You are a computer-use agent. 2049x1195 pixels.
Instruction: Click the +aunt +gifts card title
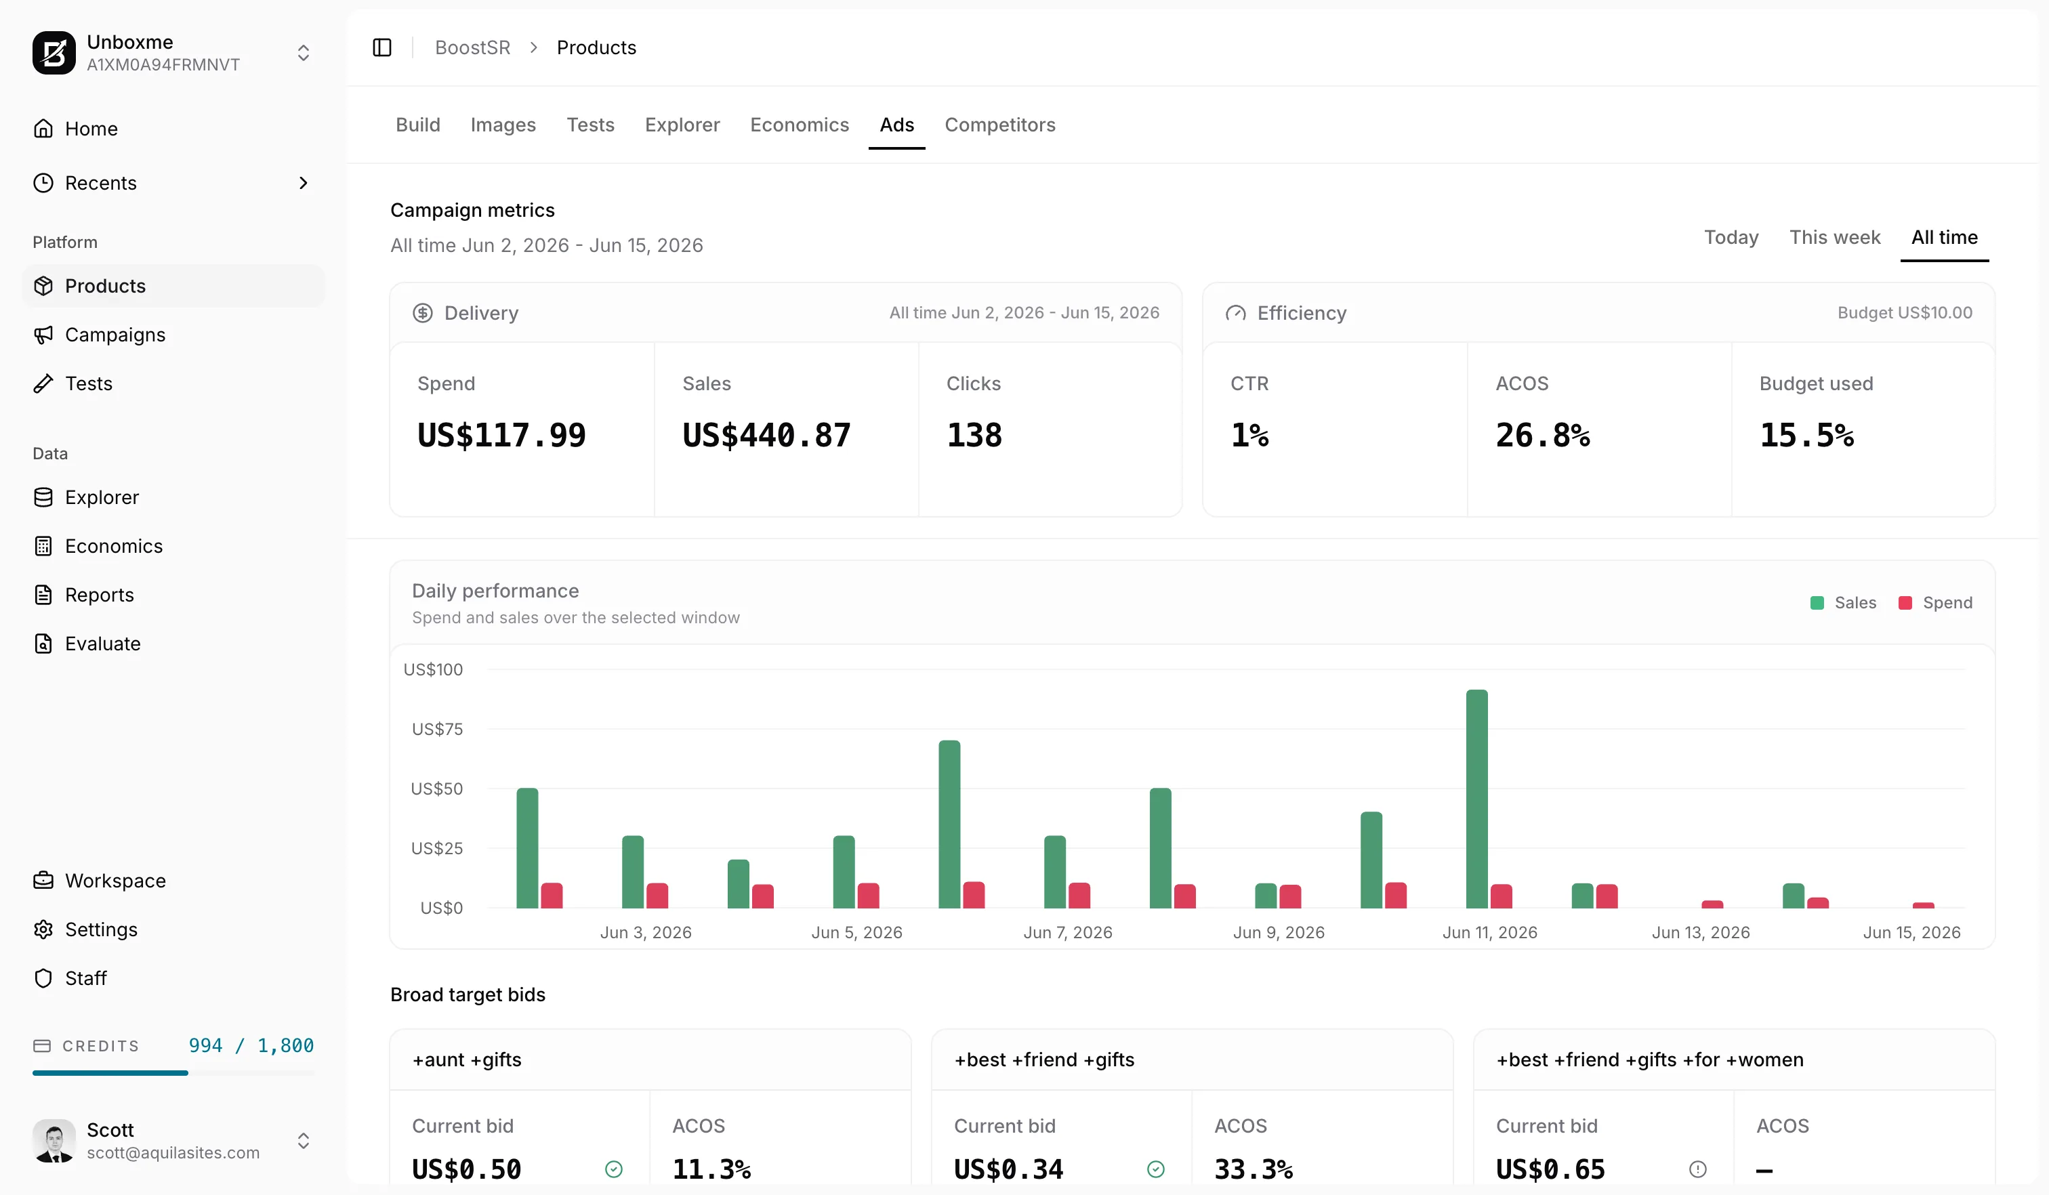467,1060
